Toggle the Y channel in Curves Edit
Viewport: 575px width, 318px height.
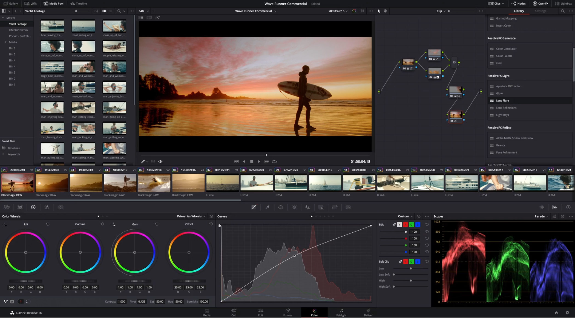(x=399, y=224)
